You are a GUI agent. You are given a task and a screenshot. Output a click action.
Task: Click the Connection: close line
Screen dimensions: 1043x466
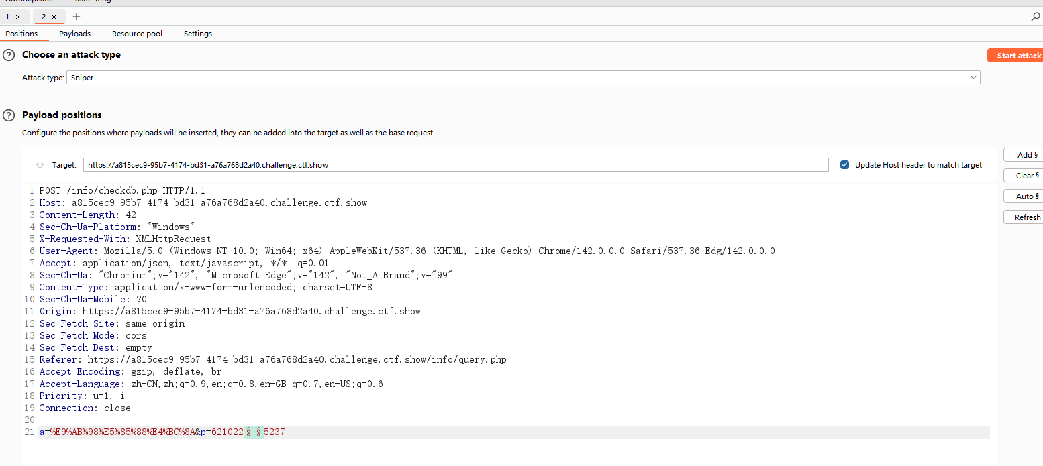click(x=85, y=408)
